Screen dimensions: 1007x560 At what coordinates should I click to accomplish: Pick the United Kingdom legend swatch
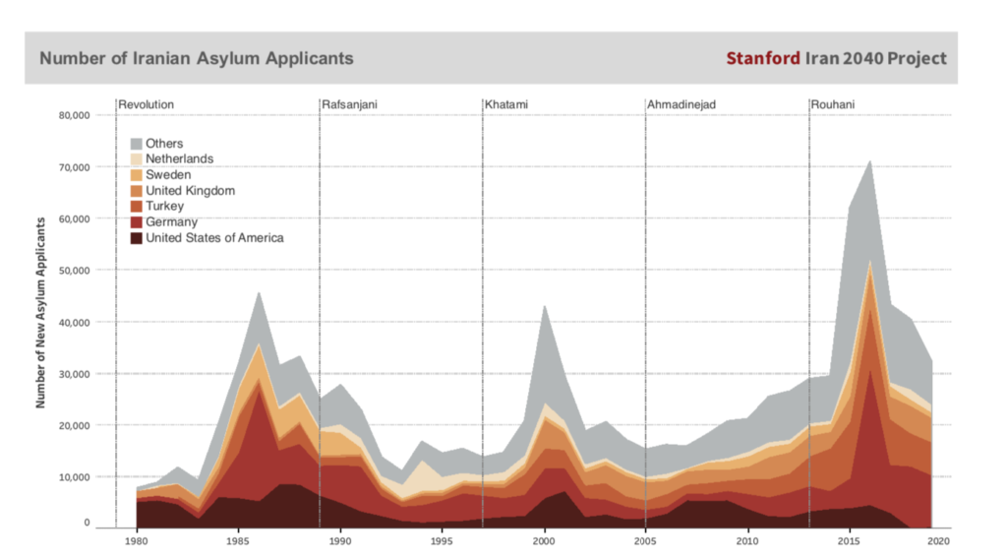137,191
